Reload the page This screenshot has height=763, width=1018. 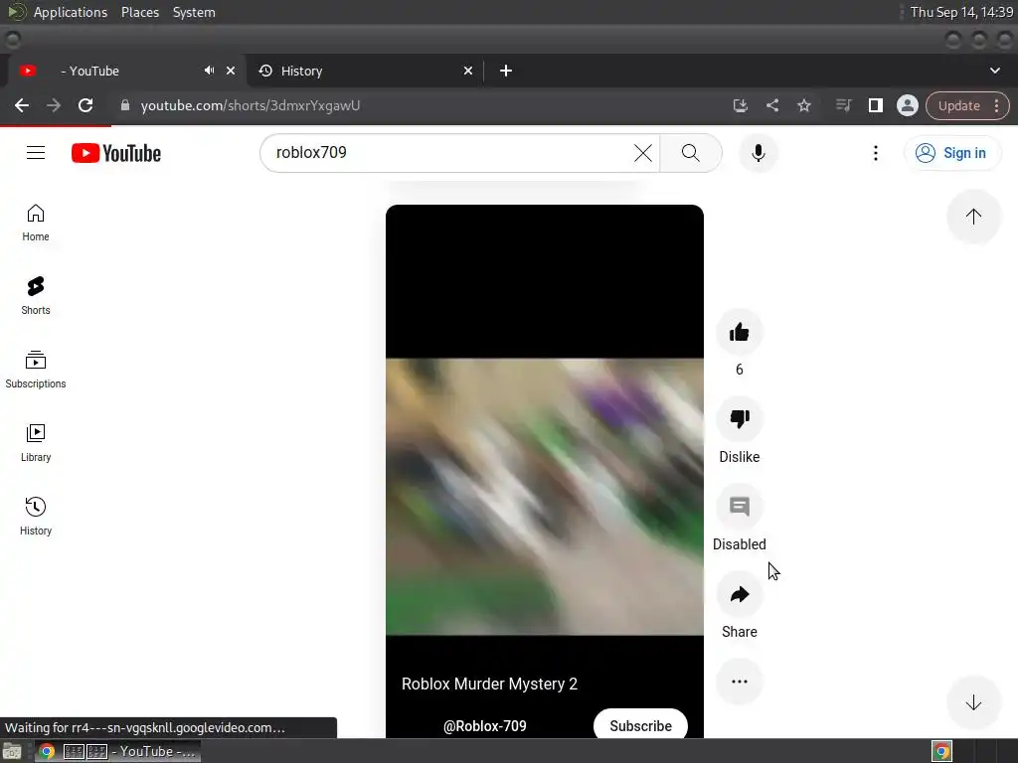(85, 105)
